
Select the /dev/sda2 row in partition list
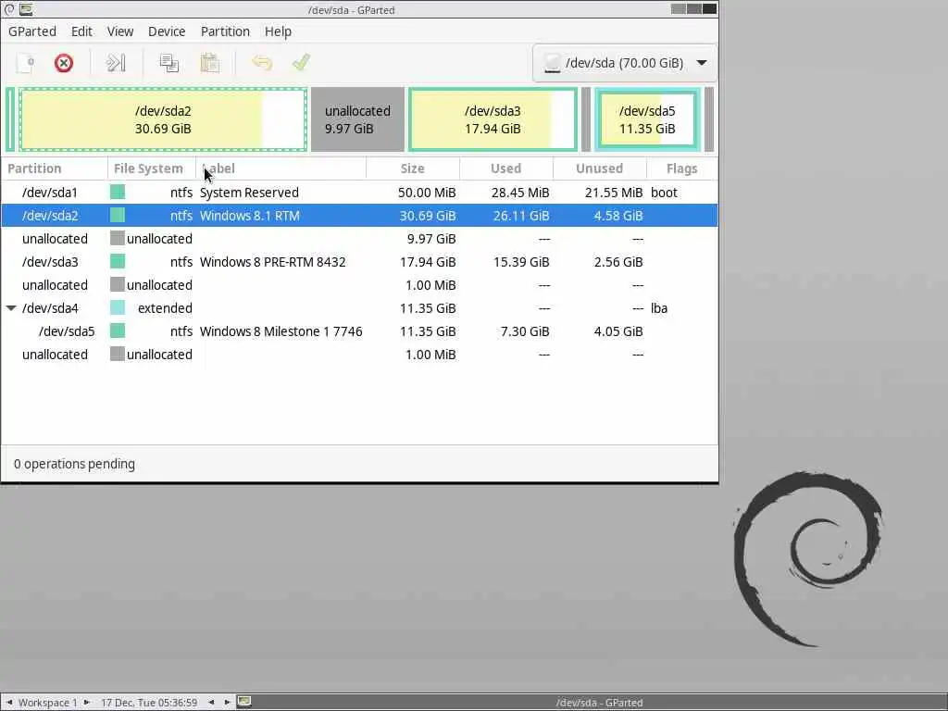(x=359, y=216)
